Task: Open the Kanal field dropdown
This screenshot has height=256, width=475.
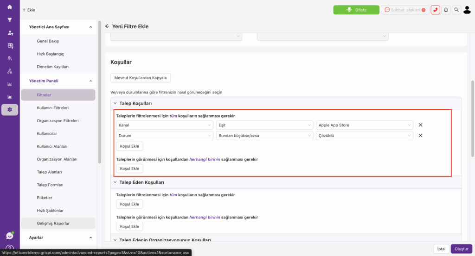Action: [165, 125]
